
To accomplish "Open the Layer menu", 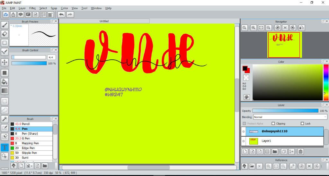I will [x=22, y=8].
